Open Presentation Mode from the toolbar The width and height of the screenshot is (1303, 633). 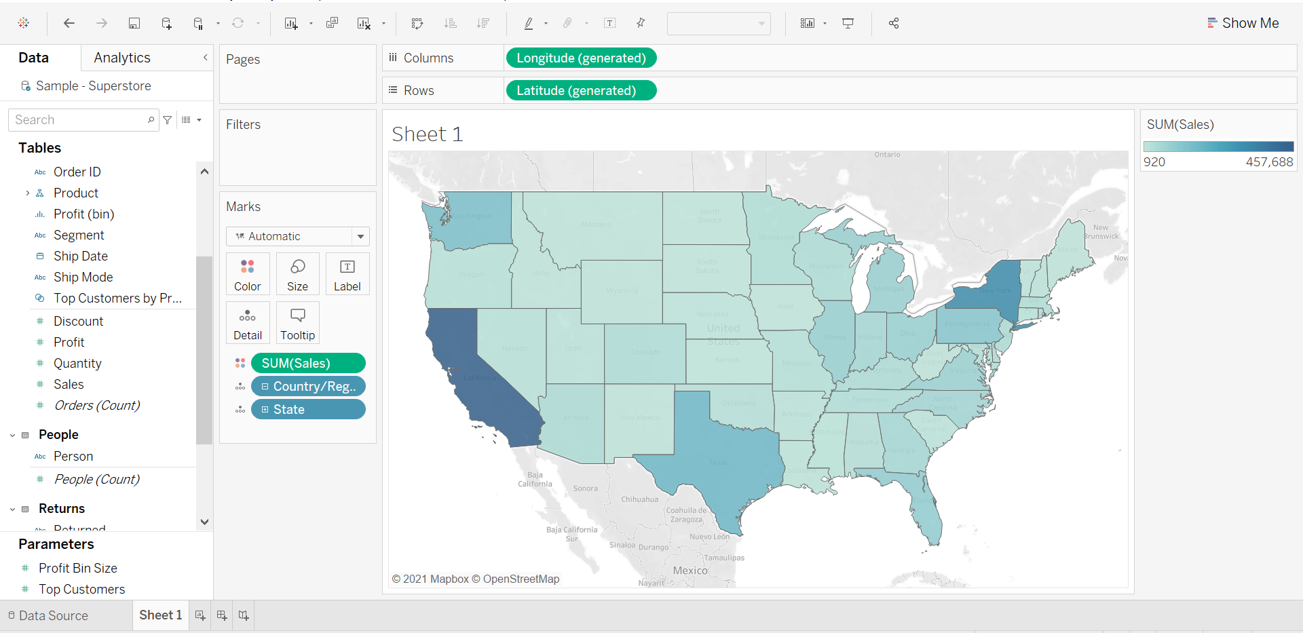[848, 23]
